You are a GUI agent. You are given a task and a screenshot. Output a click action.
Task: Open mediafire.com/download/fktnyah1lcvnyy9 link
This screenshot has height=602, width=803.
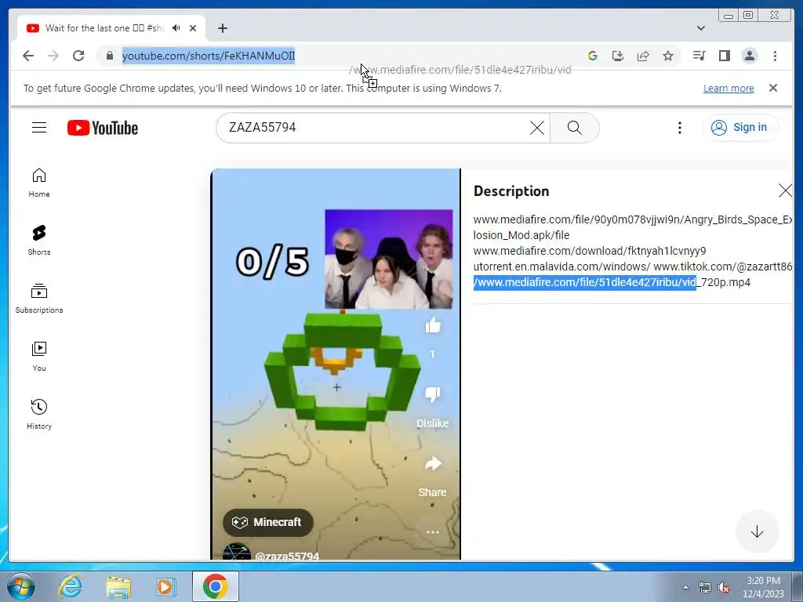590,251
